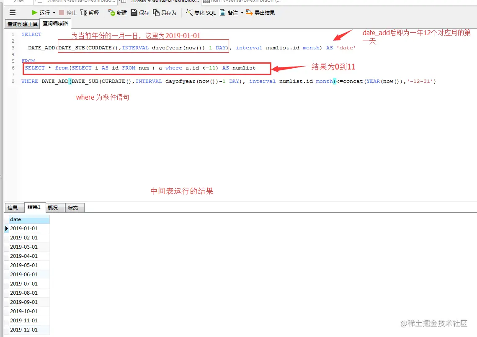Switch to 查询创建工具 tab
Screen dimensions: 477x337
pos(22,24)
